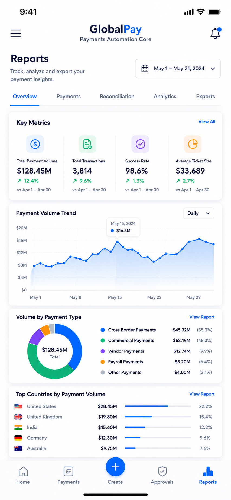Open Approvals shield icon in bottom bar

[x=162, y=475]
